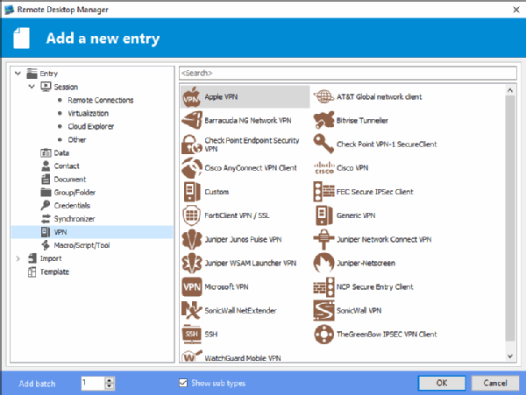Screen dimensions: 526x395
Task: Select the FEC Secure IPSec Client icon
Action: click(323, 192)
